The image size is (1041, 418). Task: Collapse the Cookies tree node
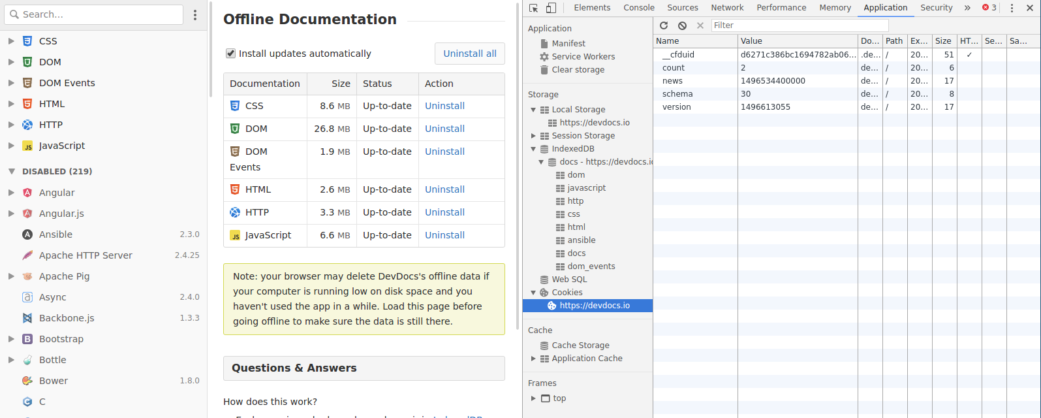pyautogui.click(x=533, y=293)
